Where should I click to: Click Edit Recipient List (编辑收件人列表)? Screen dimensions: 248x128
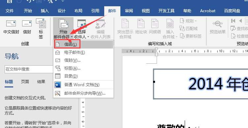click(x=101, y=29)
